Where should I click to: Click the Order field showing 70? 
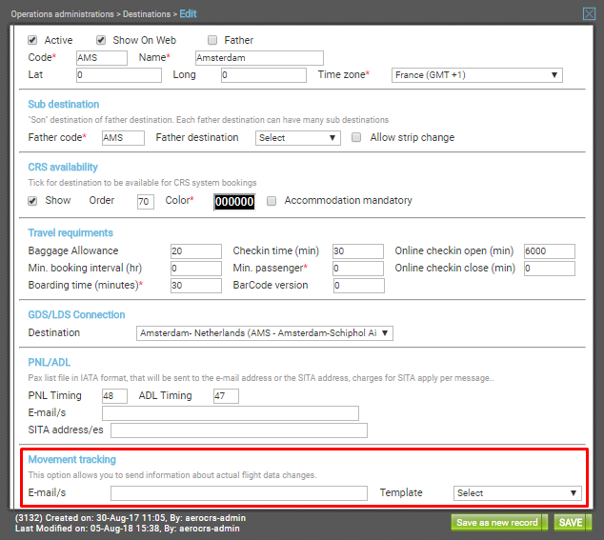(x=146, y=202)
